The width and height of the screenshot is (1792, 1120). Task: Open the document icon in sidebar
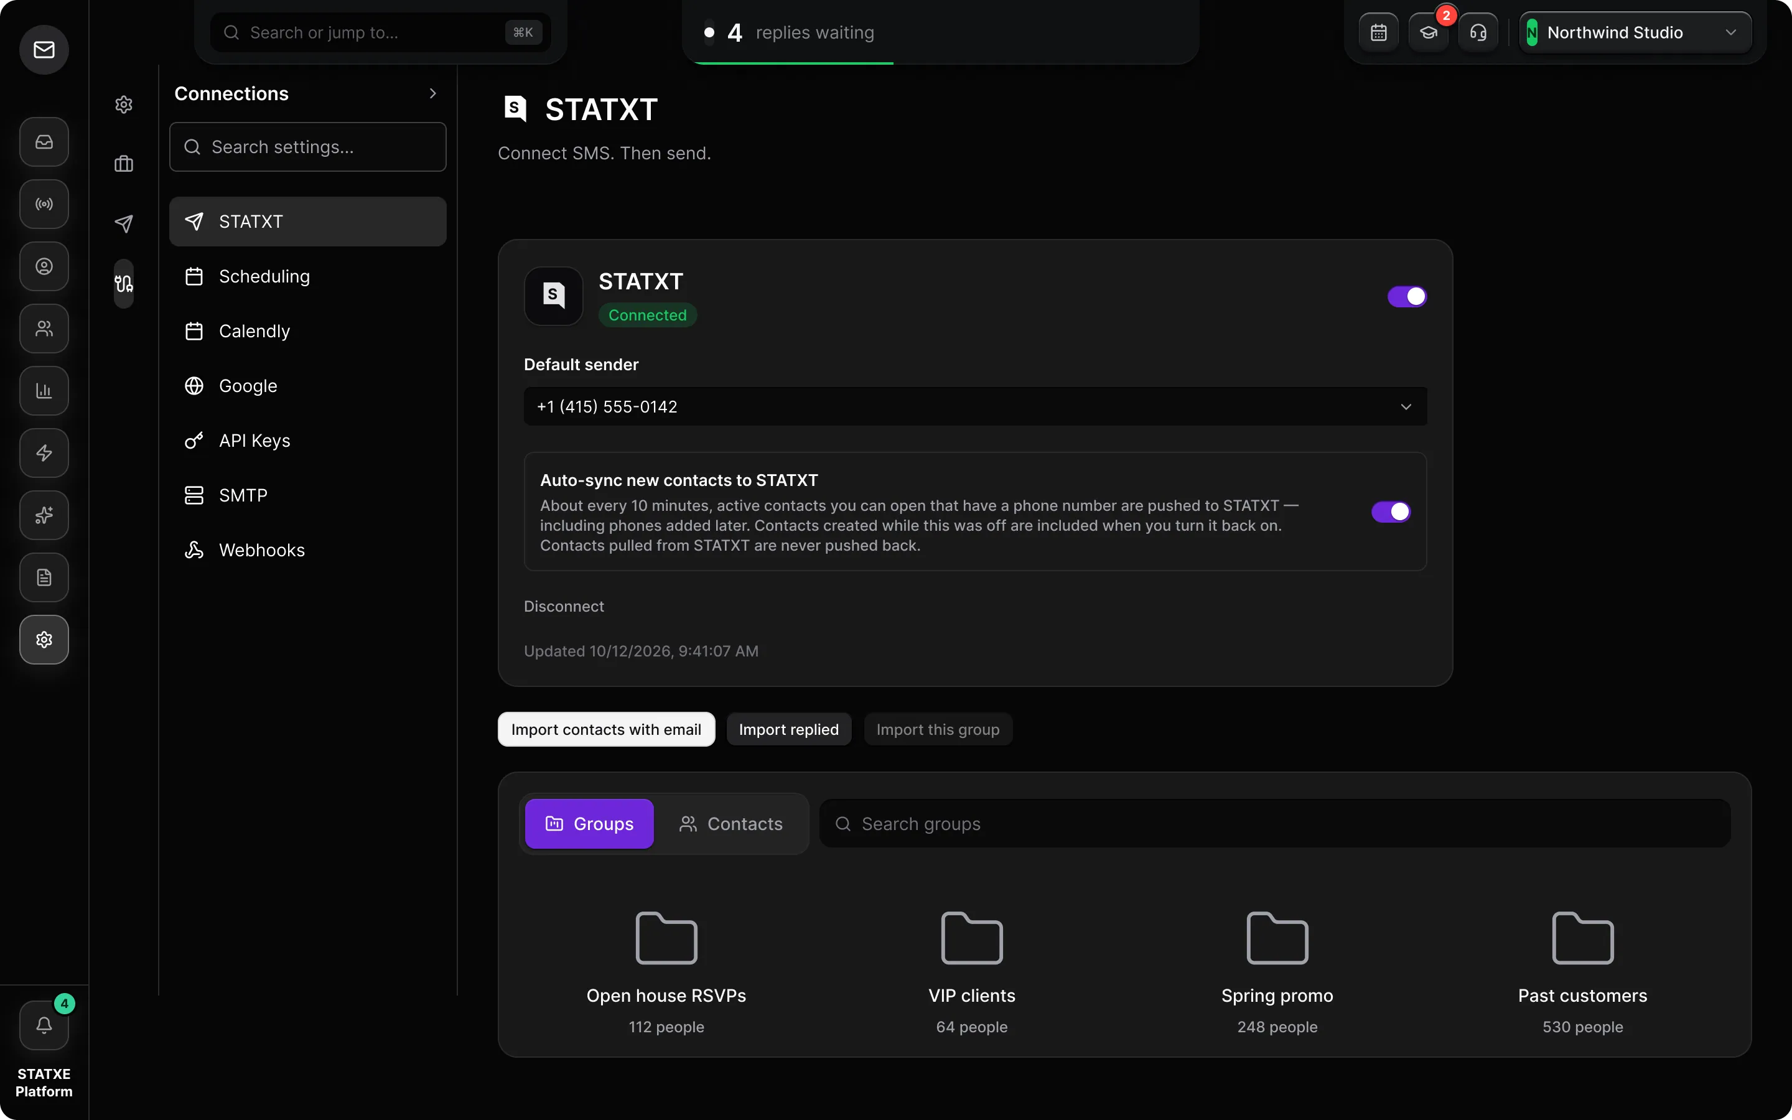[44, 577]
